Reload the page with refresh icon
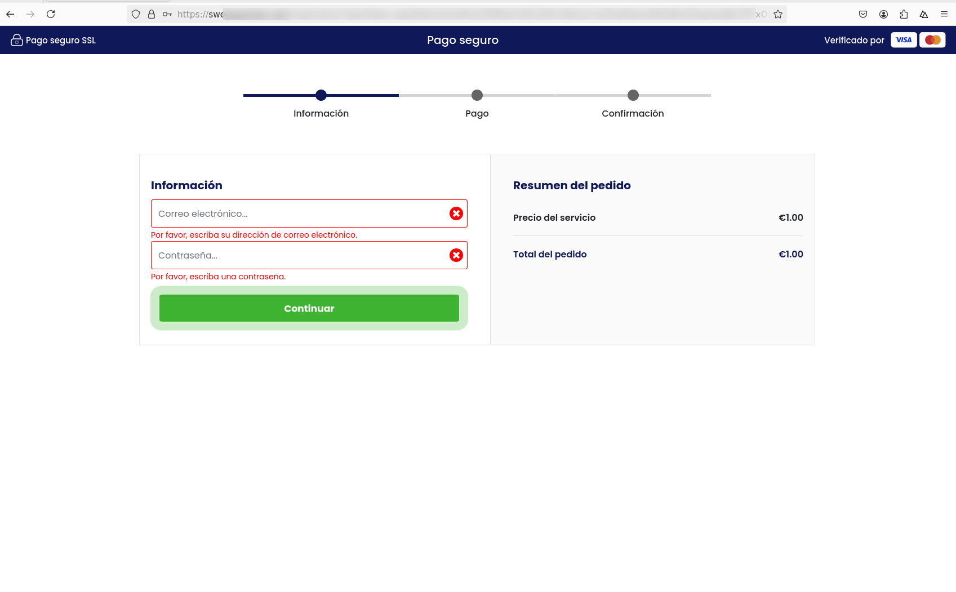 point(51,14)
